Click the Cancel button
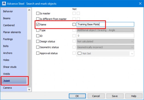The image size is (144, 100). (96, 96)
